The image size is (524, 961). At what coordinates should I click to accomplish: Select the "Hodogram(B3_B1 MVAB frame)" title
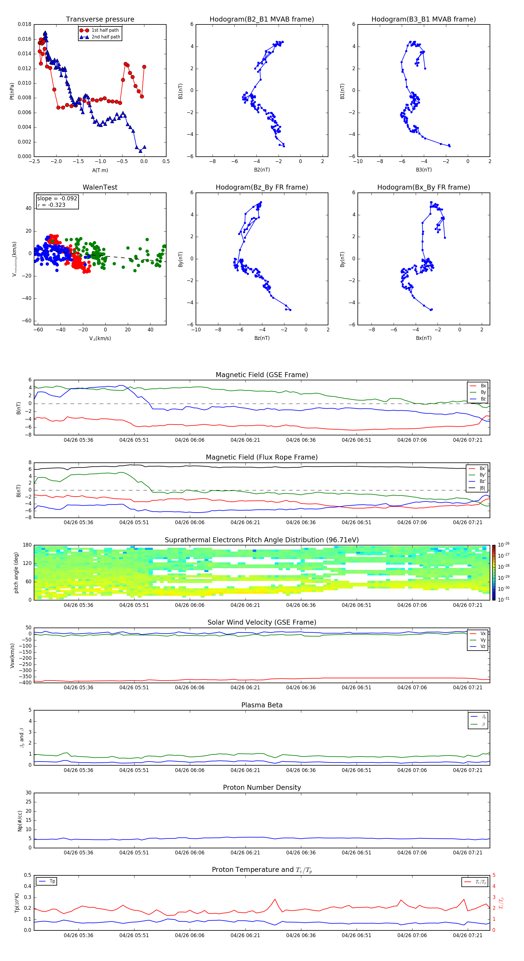click(424, 20)
